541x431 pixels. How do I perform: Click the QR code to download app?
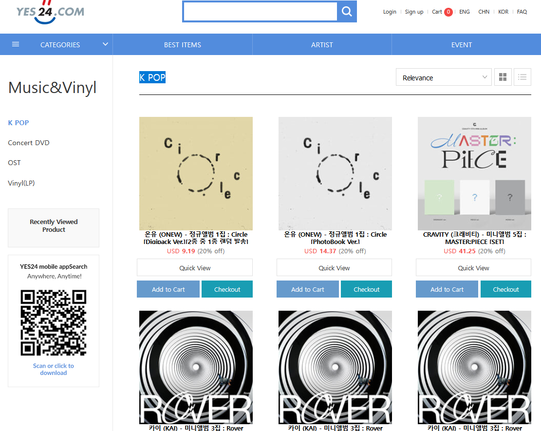pyautogui.click(x=54, y=322)
